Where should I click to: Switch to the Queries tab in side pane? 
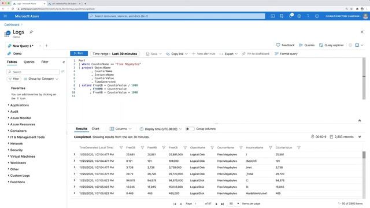29,62
